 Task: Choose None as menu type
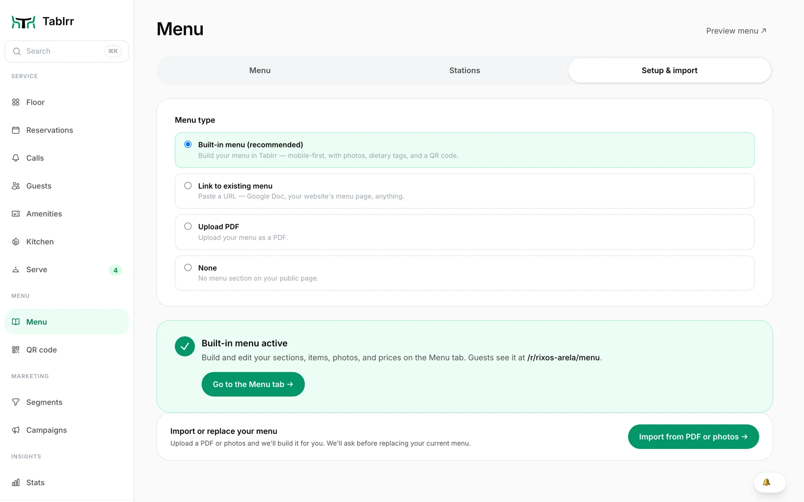(x=188, y=267)
